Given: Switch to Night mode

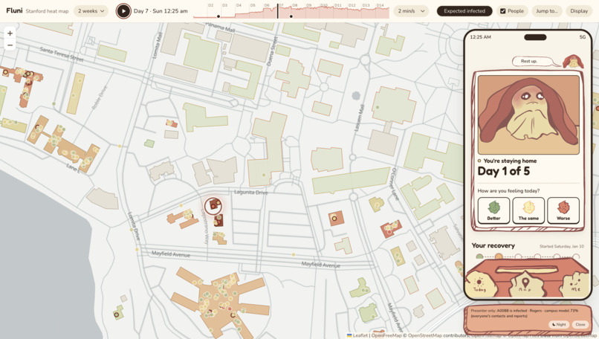Looking at the screenshot, I should (x=560, y=324).
